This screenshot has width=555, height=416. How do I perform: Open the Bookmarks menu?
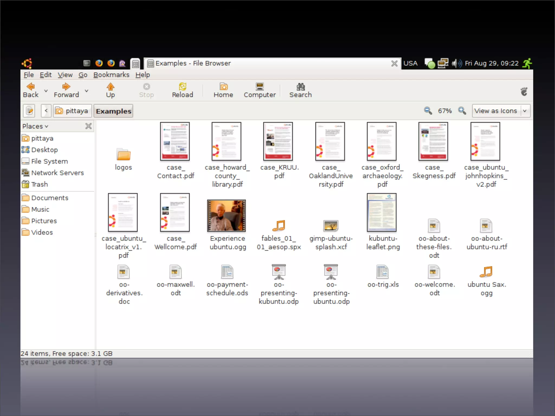click(x=111, y=75)
